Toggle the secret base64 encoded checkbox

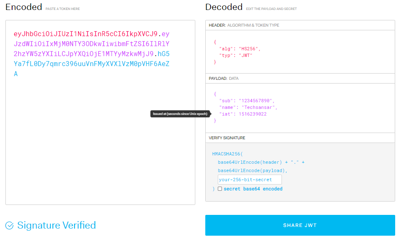[220, 189]
